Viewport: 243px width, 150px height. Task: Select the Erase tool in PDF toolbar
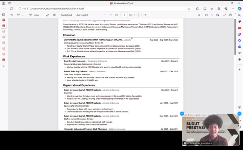(47, 15)
